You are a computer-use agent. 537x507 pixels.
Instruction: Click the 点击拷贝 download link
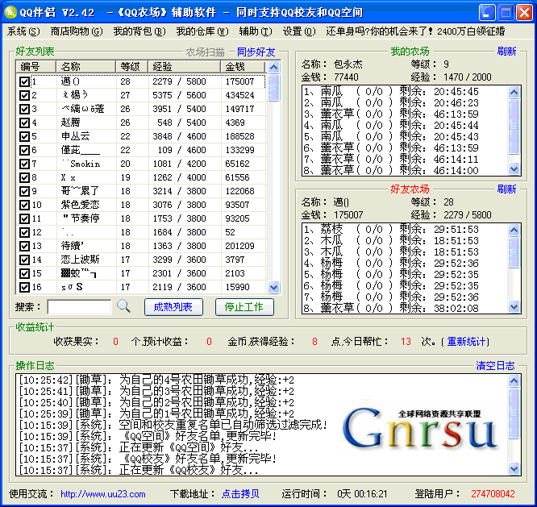pos(240,493)
